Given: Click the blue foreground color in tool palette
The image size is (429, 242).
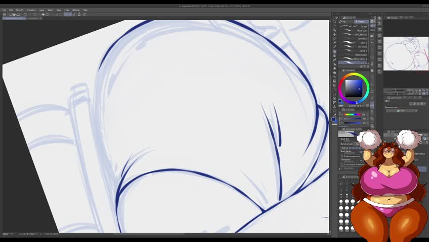Looking at the screenshot, I should tap(333, 119).
